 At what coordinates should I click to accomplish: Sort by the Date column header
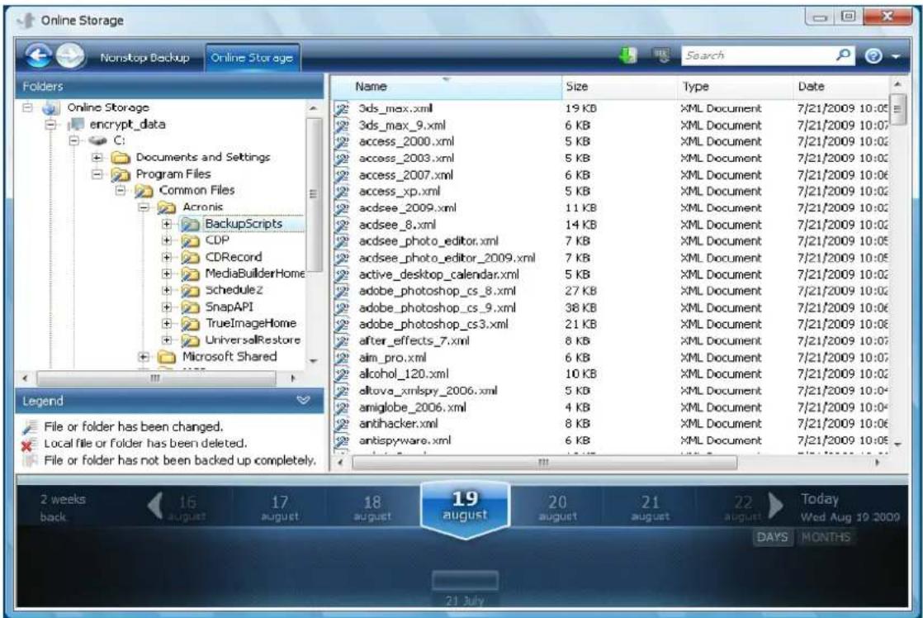[x=840, y=87]
